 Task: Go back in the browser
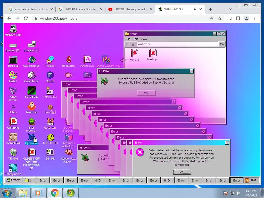[x=9, y=18]
